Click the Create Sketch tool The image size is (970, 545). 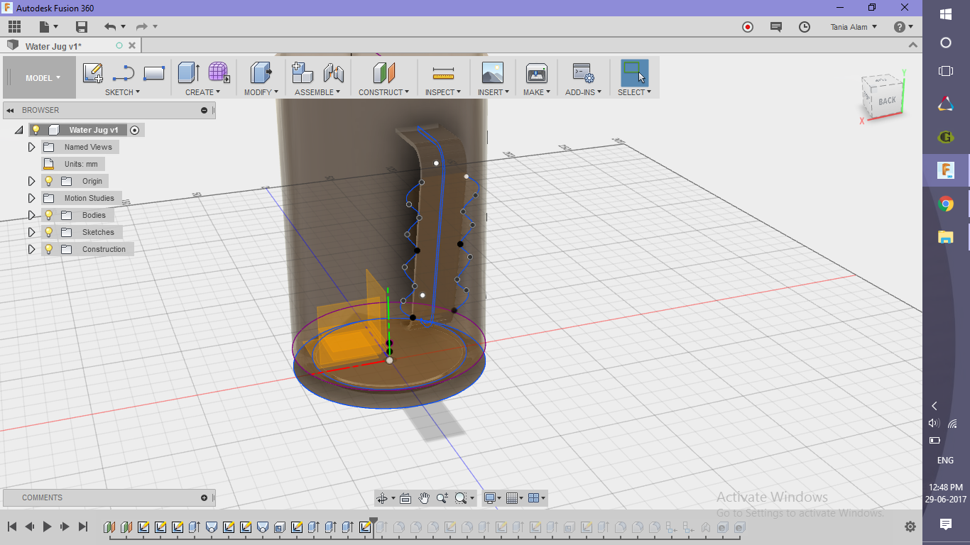[93, 73]
